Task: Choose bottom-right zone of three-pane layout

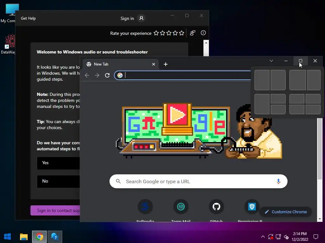Action: [278, 109]
